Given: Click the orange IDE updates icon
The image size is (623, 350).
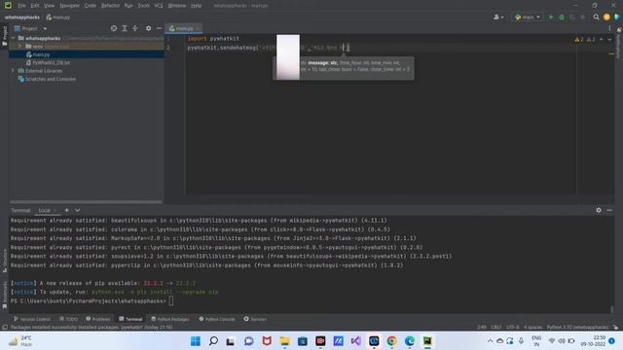Looking at the screenshot, I should (x=606, y=17).
